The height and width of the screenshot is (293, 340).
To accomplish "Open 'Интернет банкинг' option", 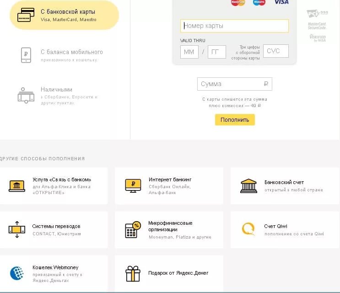I will coord(169,186).
